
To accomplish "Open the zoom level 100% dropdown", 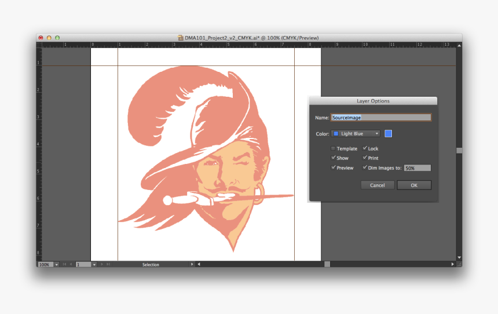I will (x=57, y=264).
